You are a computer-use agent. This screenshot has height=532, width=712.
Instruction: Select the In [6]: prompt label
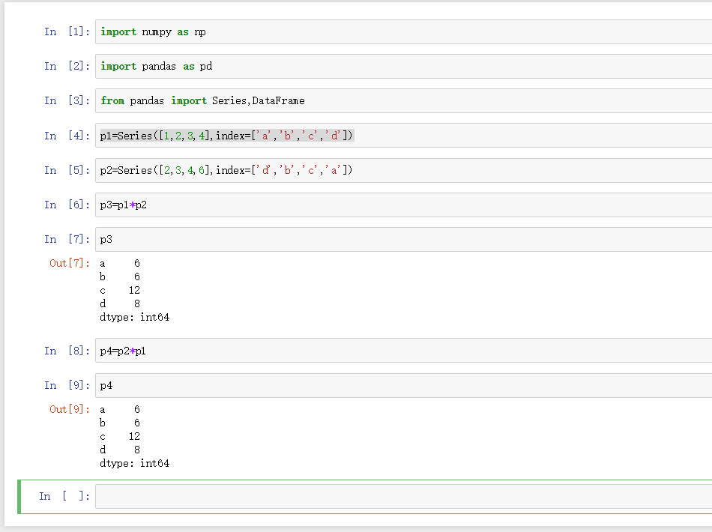(x=67, y=205)
